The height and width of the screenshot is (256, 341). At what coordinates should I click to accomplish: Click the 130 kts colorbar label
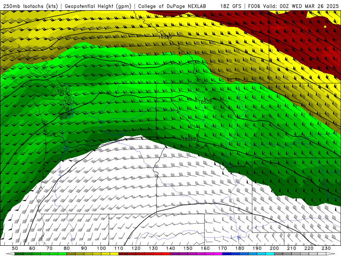pyautogui.click(x=153, y=248)
